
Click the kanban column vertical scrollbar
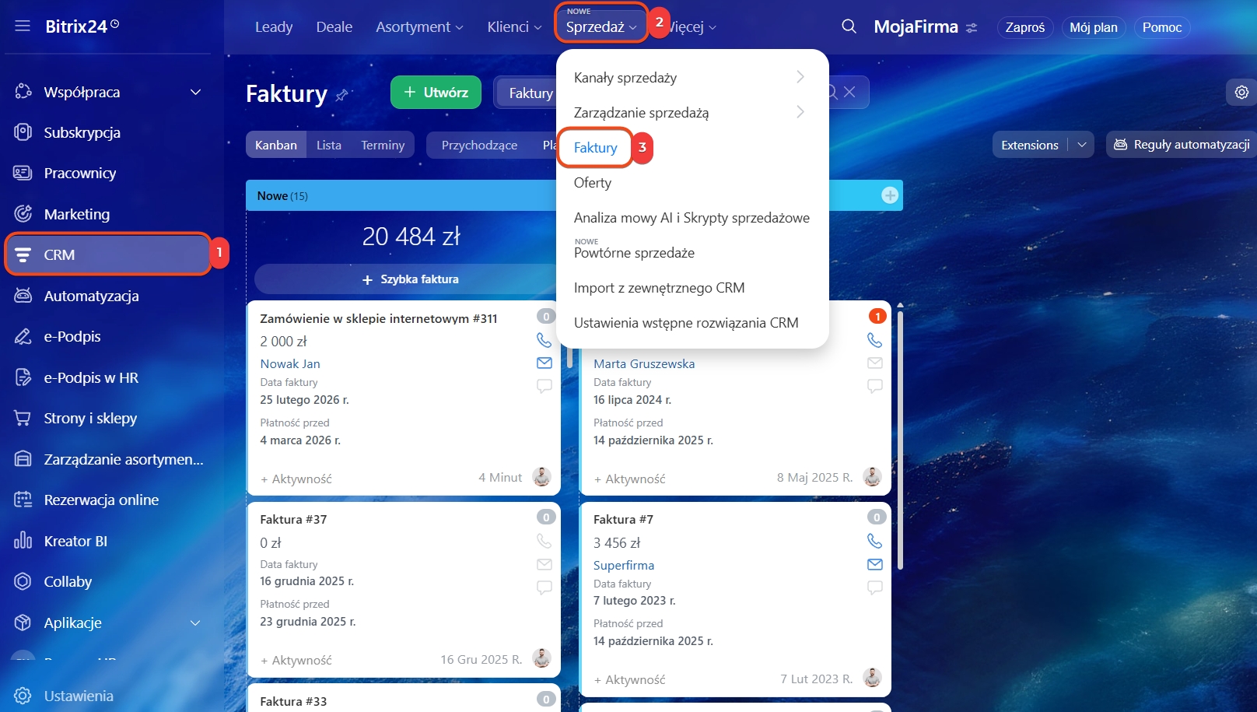click(900, 440)
